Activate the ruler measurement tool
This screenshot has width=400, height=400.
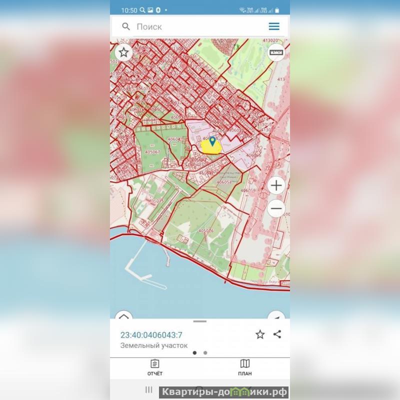(x=276, y=52)
